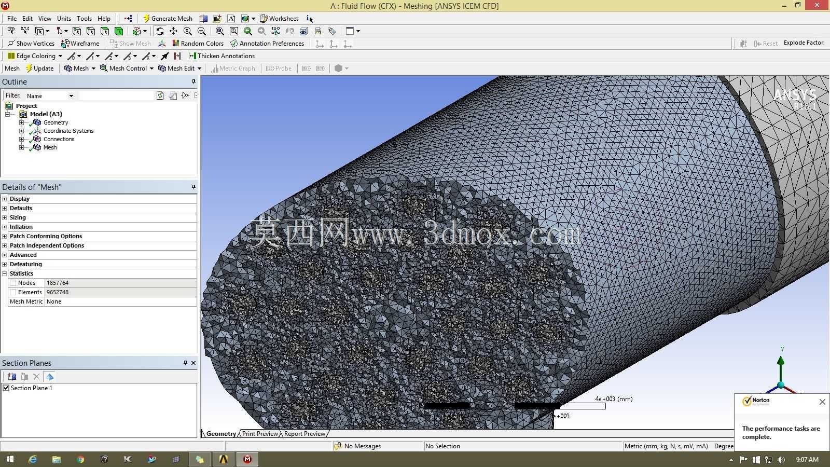Click the Mesh Metric value field

[120, 301]
